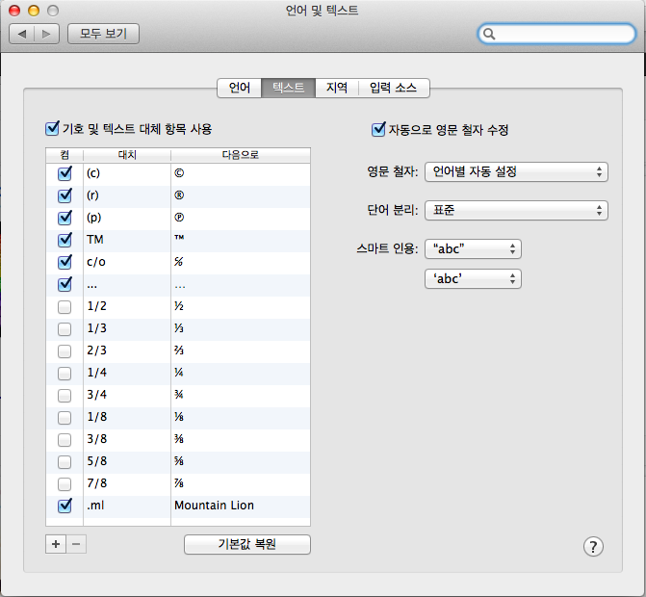Enable the 2/3 fraction checkbox
The image size is (646, 597).
tap(65, 351)
